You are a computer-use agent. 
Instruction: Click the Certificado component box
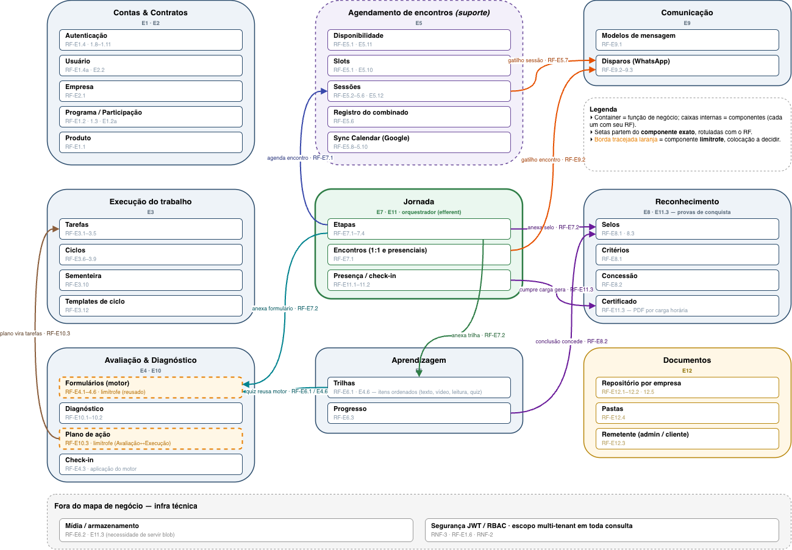click(x=687, y=305)
